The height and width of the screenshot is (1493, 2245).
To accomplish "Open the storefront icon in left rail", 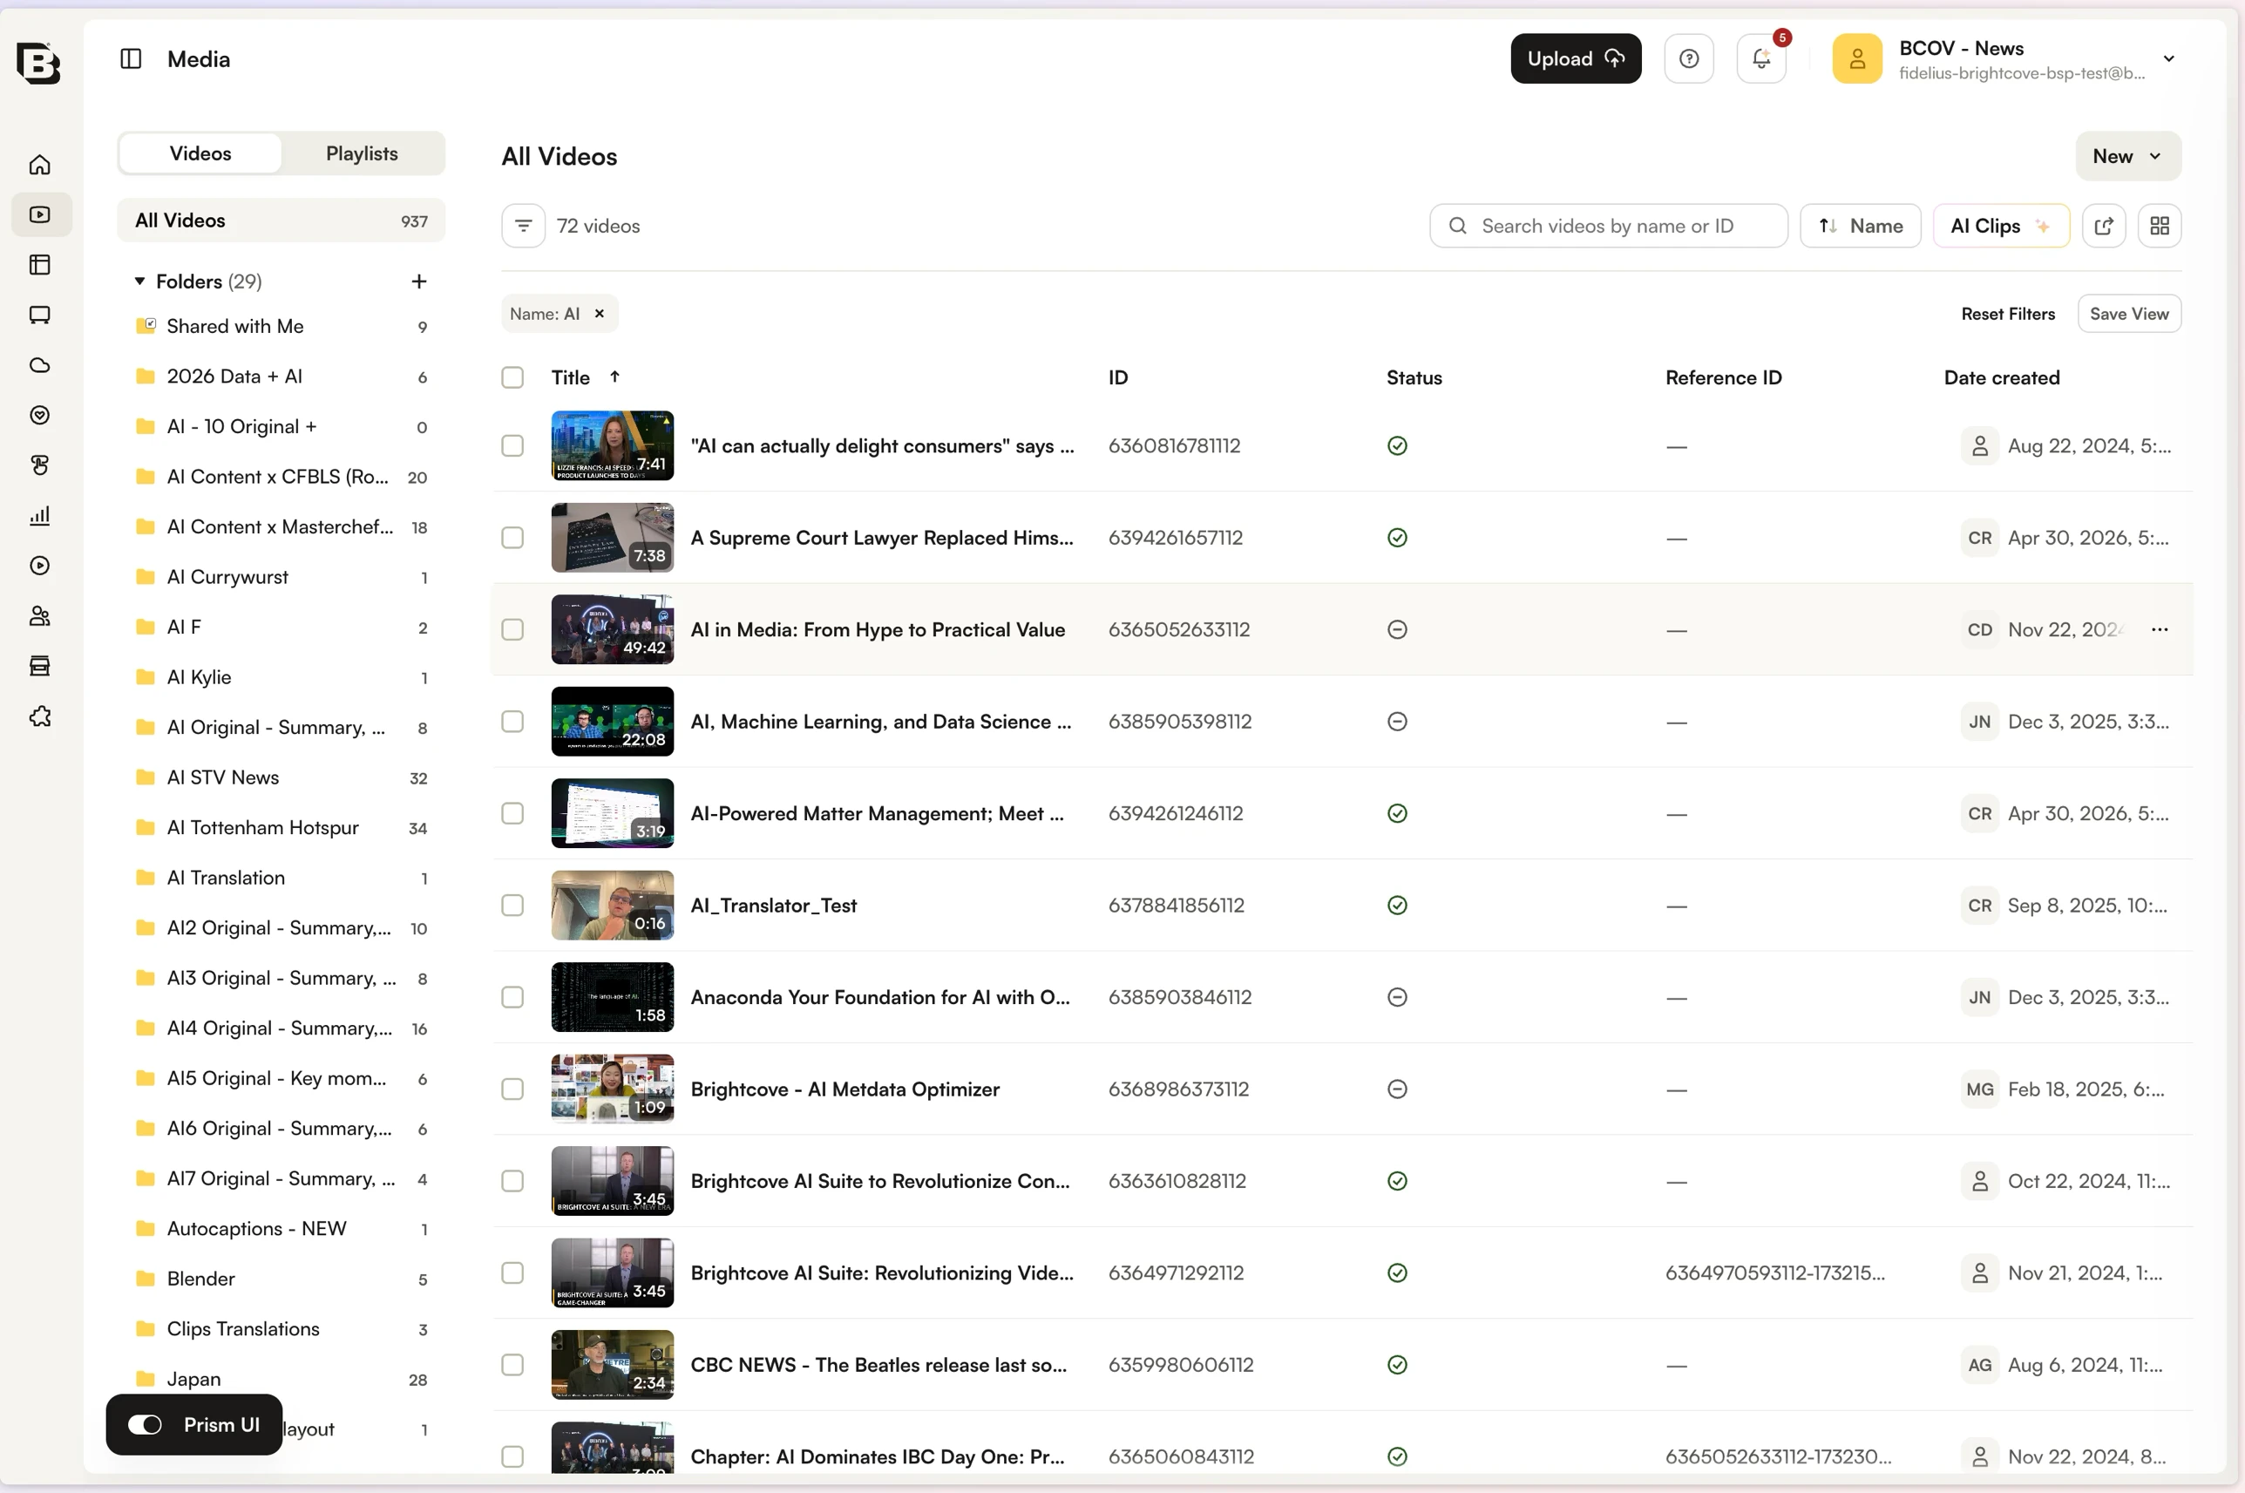I will click(40, 667).
